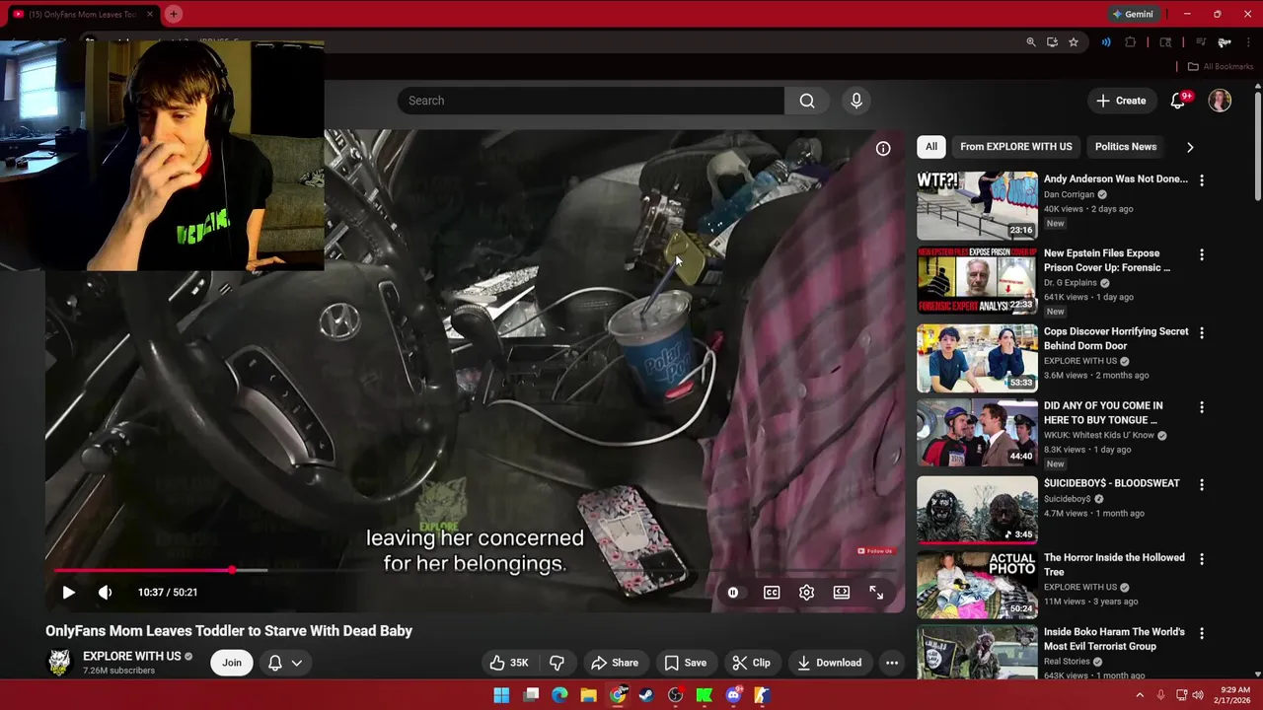Open the account avatar menu
This screenshot has width=1263, height=710.
1221,101
